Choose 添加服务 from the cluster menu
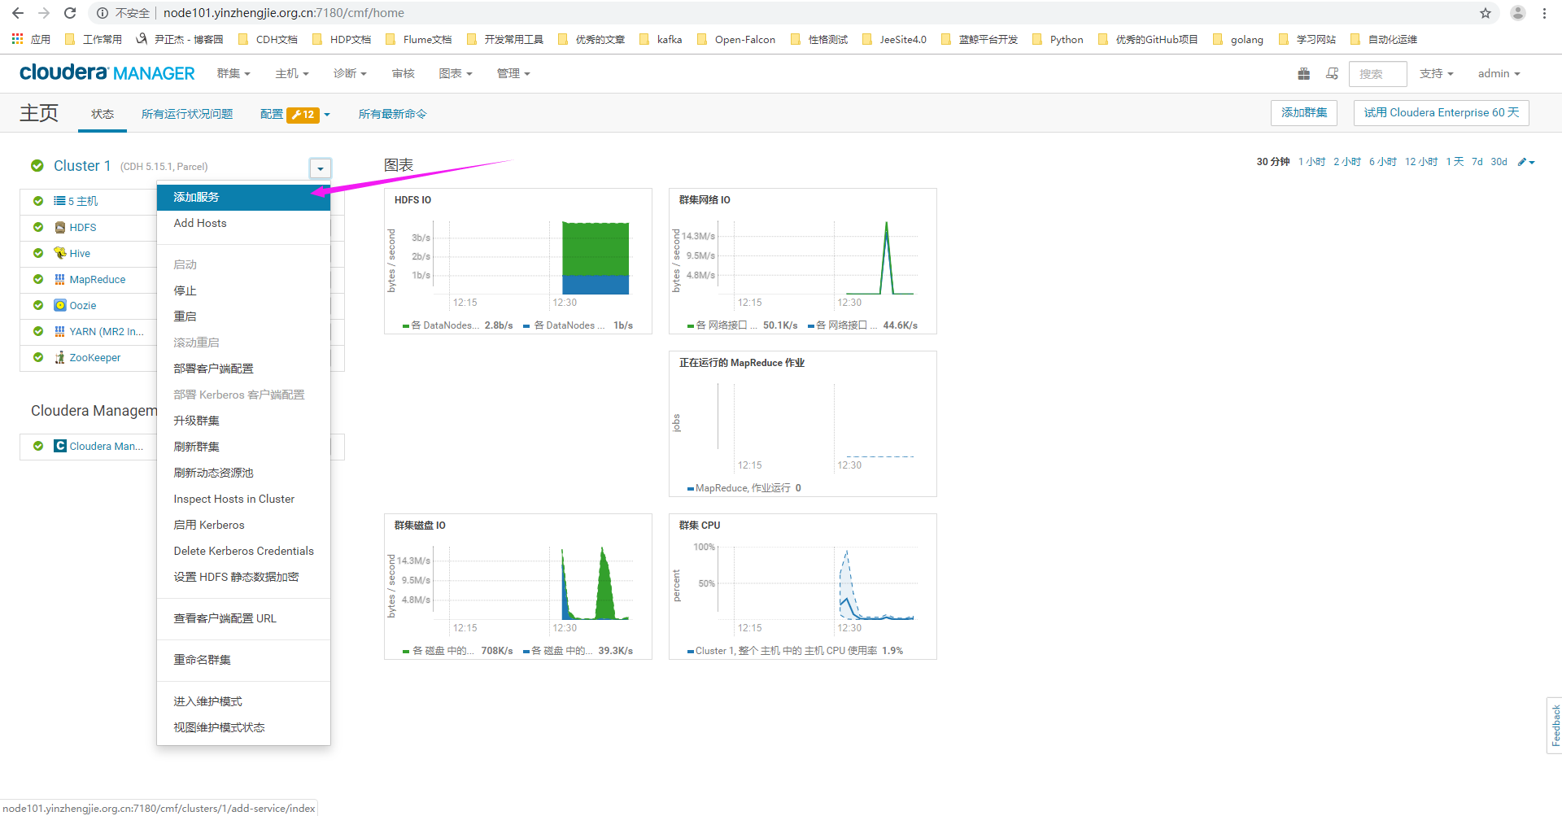This screenshot has height=816, width=1562. pos(196,198)
